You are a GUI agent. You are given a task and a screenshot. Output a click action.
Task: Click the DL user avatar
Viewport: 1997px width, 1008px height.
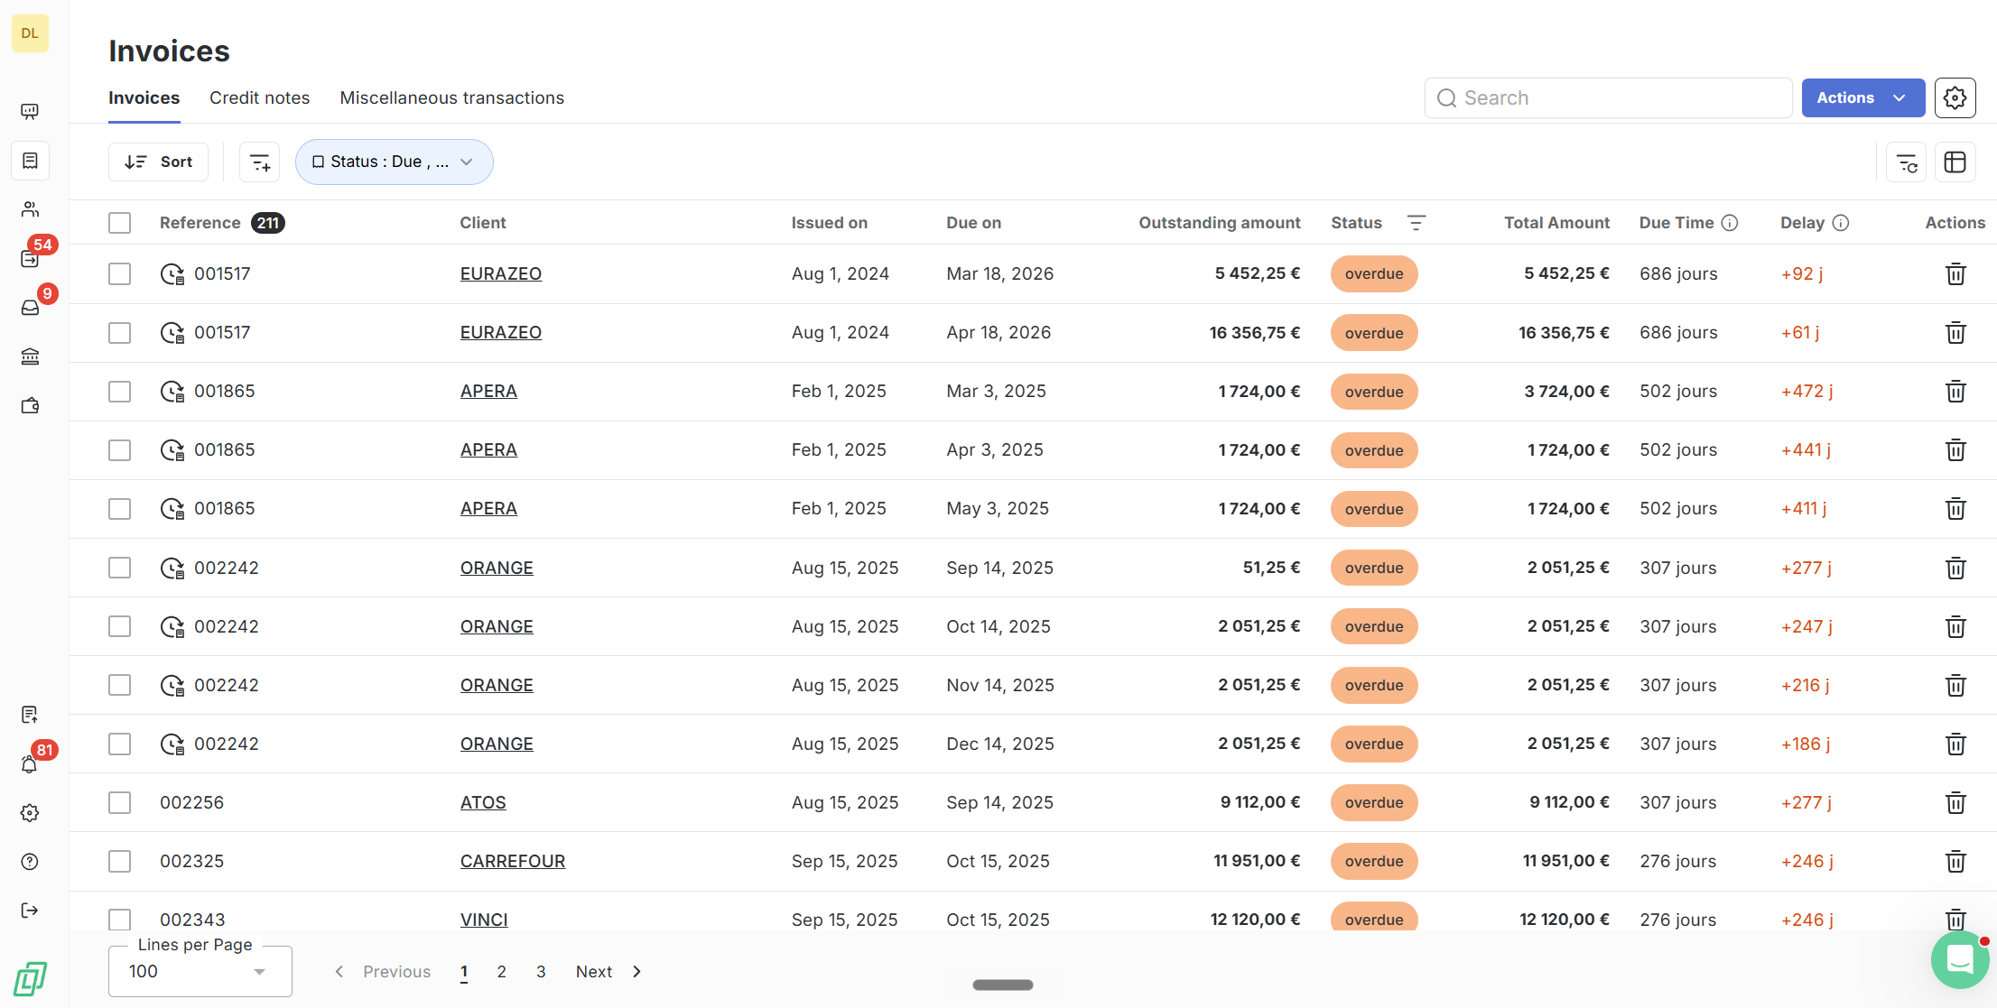(30, 33)
